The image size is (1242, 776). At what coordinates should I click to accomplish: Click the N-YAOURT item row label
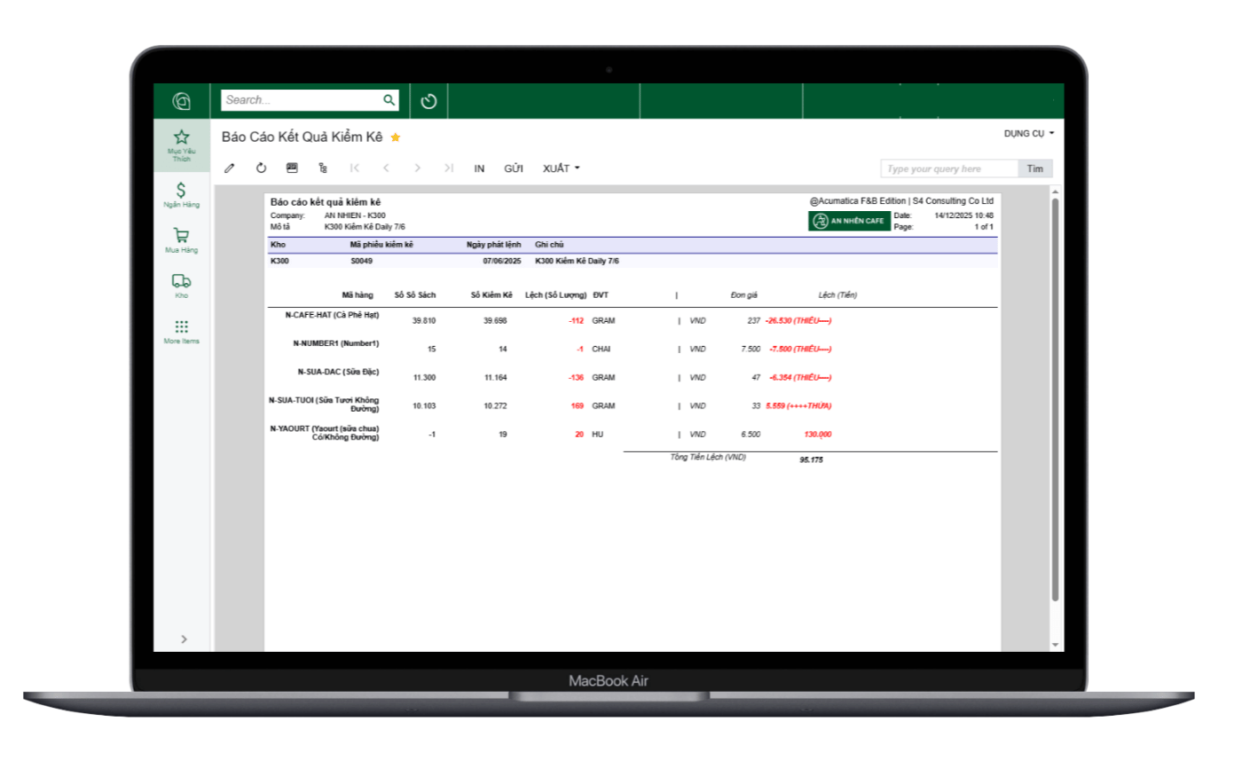tap(325, 433)
